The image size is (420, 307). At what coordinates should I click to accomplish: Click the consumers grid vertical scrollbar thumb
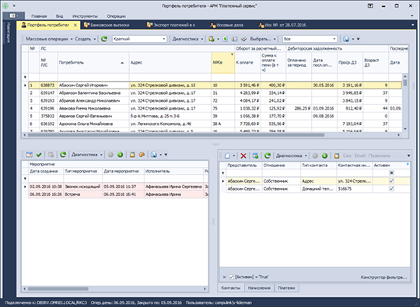[x=405, y=82]
